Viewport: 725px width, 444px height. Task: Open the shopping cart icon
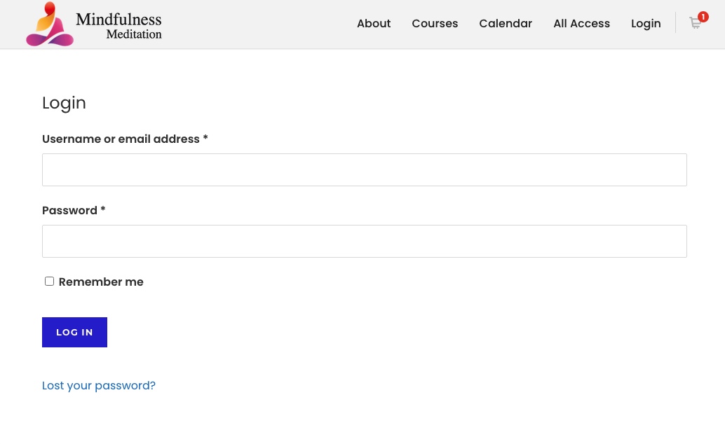(695, 22)
